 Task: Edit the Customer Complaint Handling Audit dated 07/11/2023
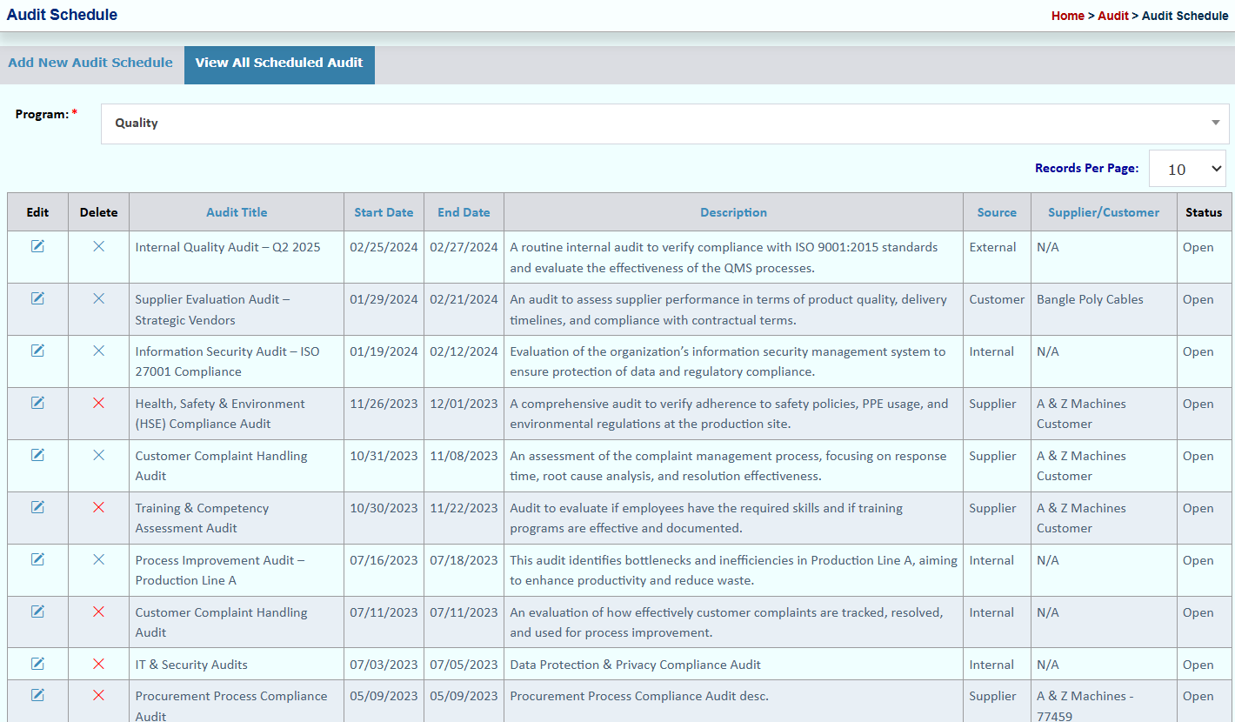point(37,612)
